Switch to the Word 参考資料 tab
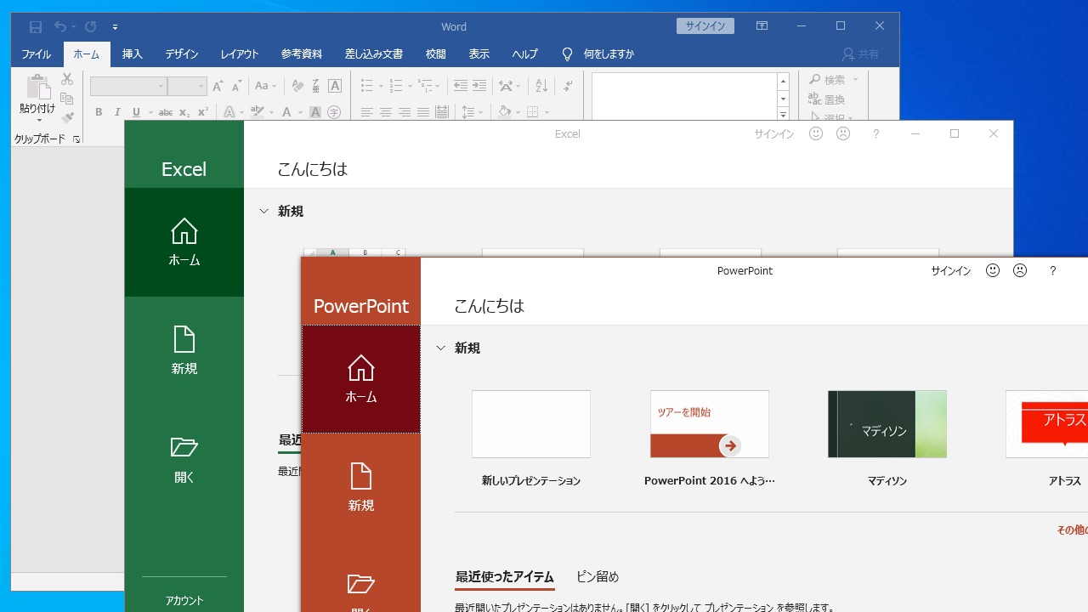Screen dimensions: 1088x612 [302, 54]
